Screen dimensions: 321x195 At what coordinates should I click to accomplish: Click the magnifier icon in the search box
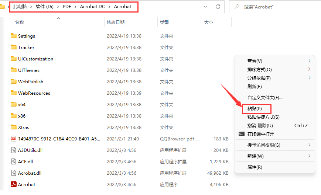(237, 7)
